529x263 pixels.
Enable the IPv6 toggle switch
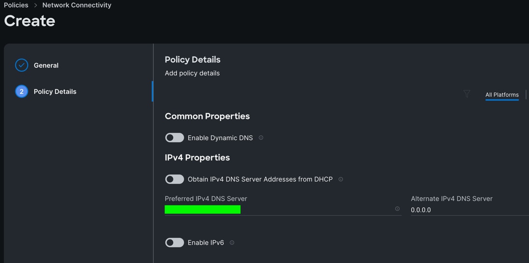(x=175, y=243)
